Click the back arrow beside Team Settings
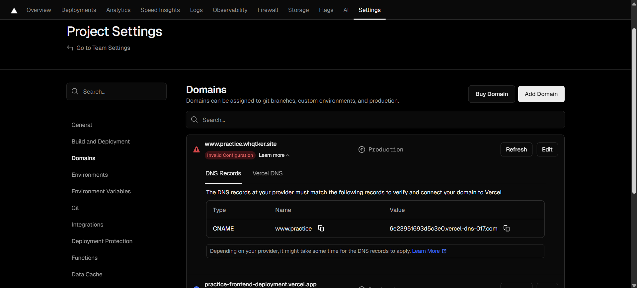Screen dimensions: 637x288 tap(70, 48)
